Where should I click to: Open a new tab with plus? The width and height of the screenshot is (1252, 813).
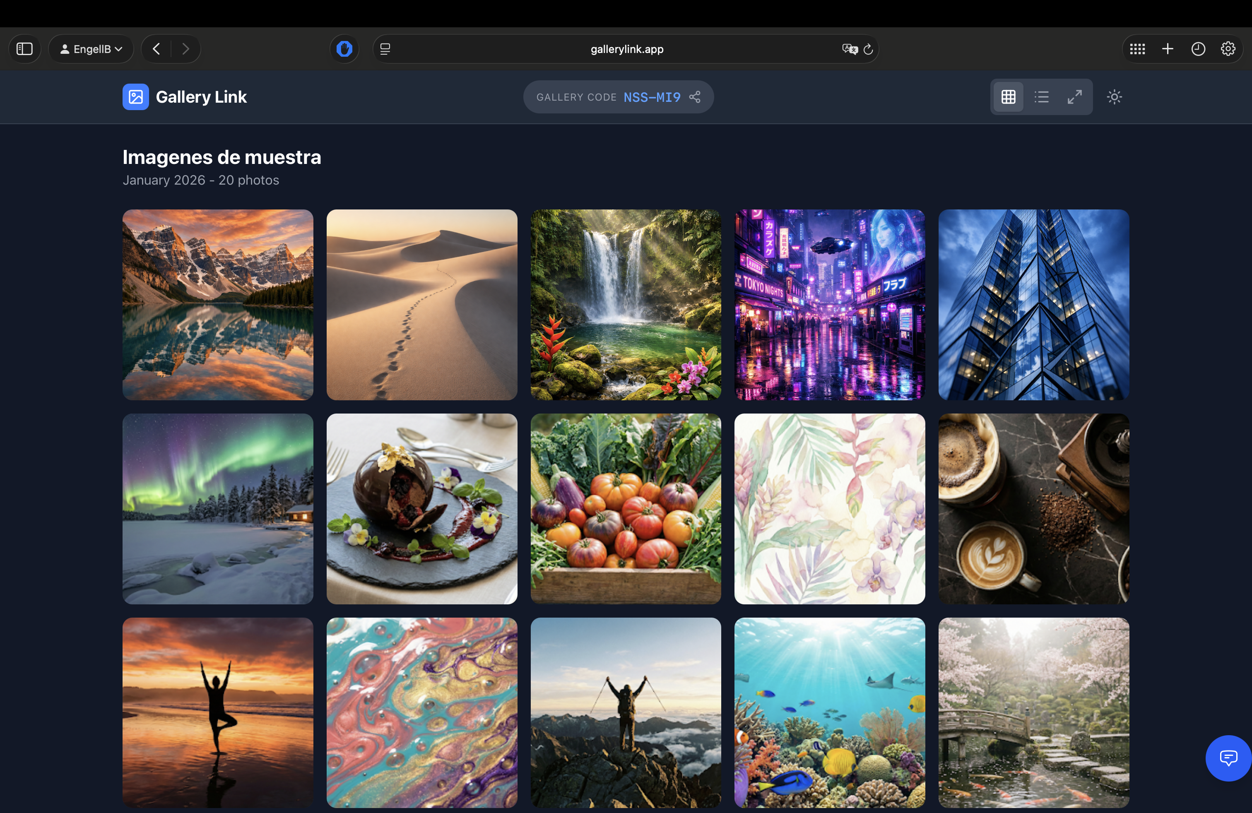click(x=1167, y=49)
